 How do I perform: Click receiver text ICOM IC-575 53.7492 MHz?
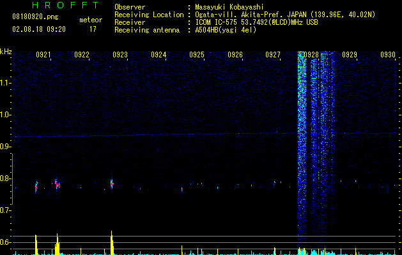pyautogui.click(x=257, y=22)
